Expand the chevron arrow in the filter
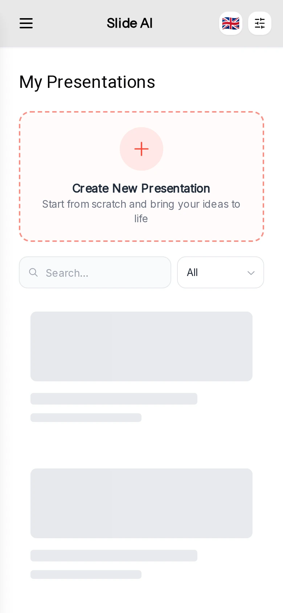Image resolution: width=283 pixels, height=613 pixels. click(x=251, y=273)
